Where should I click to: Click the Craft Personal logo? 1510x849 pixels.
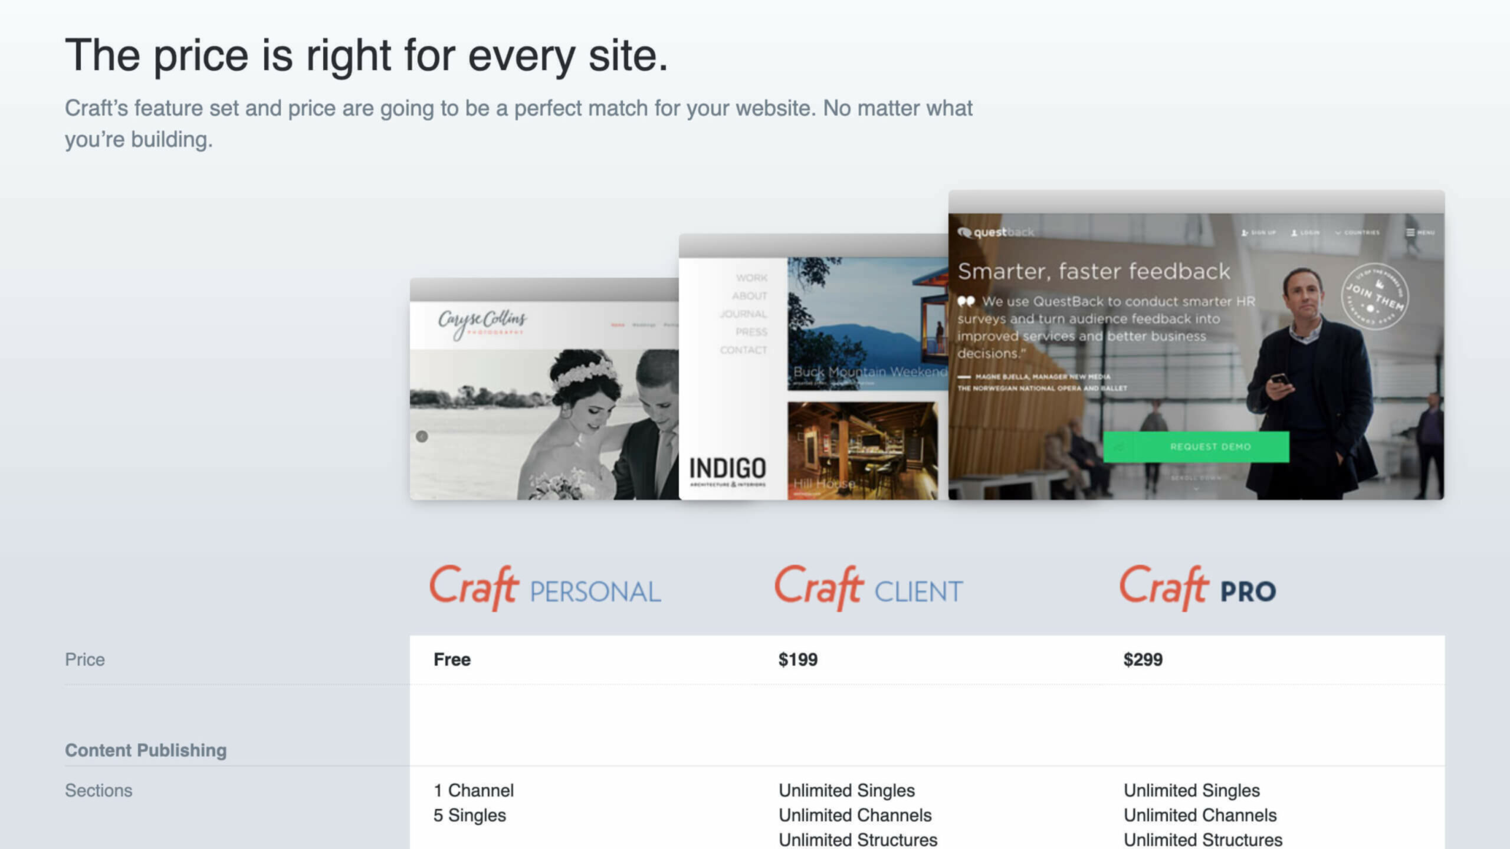pos(545,588)
